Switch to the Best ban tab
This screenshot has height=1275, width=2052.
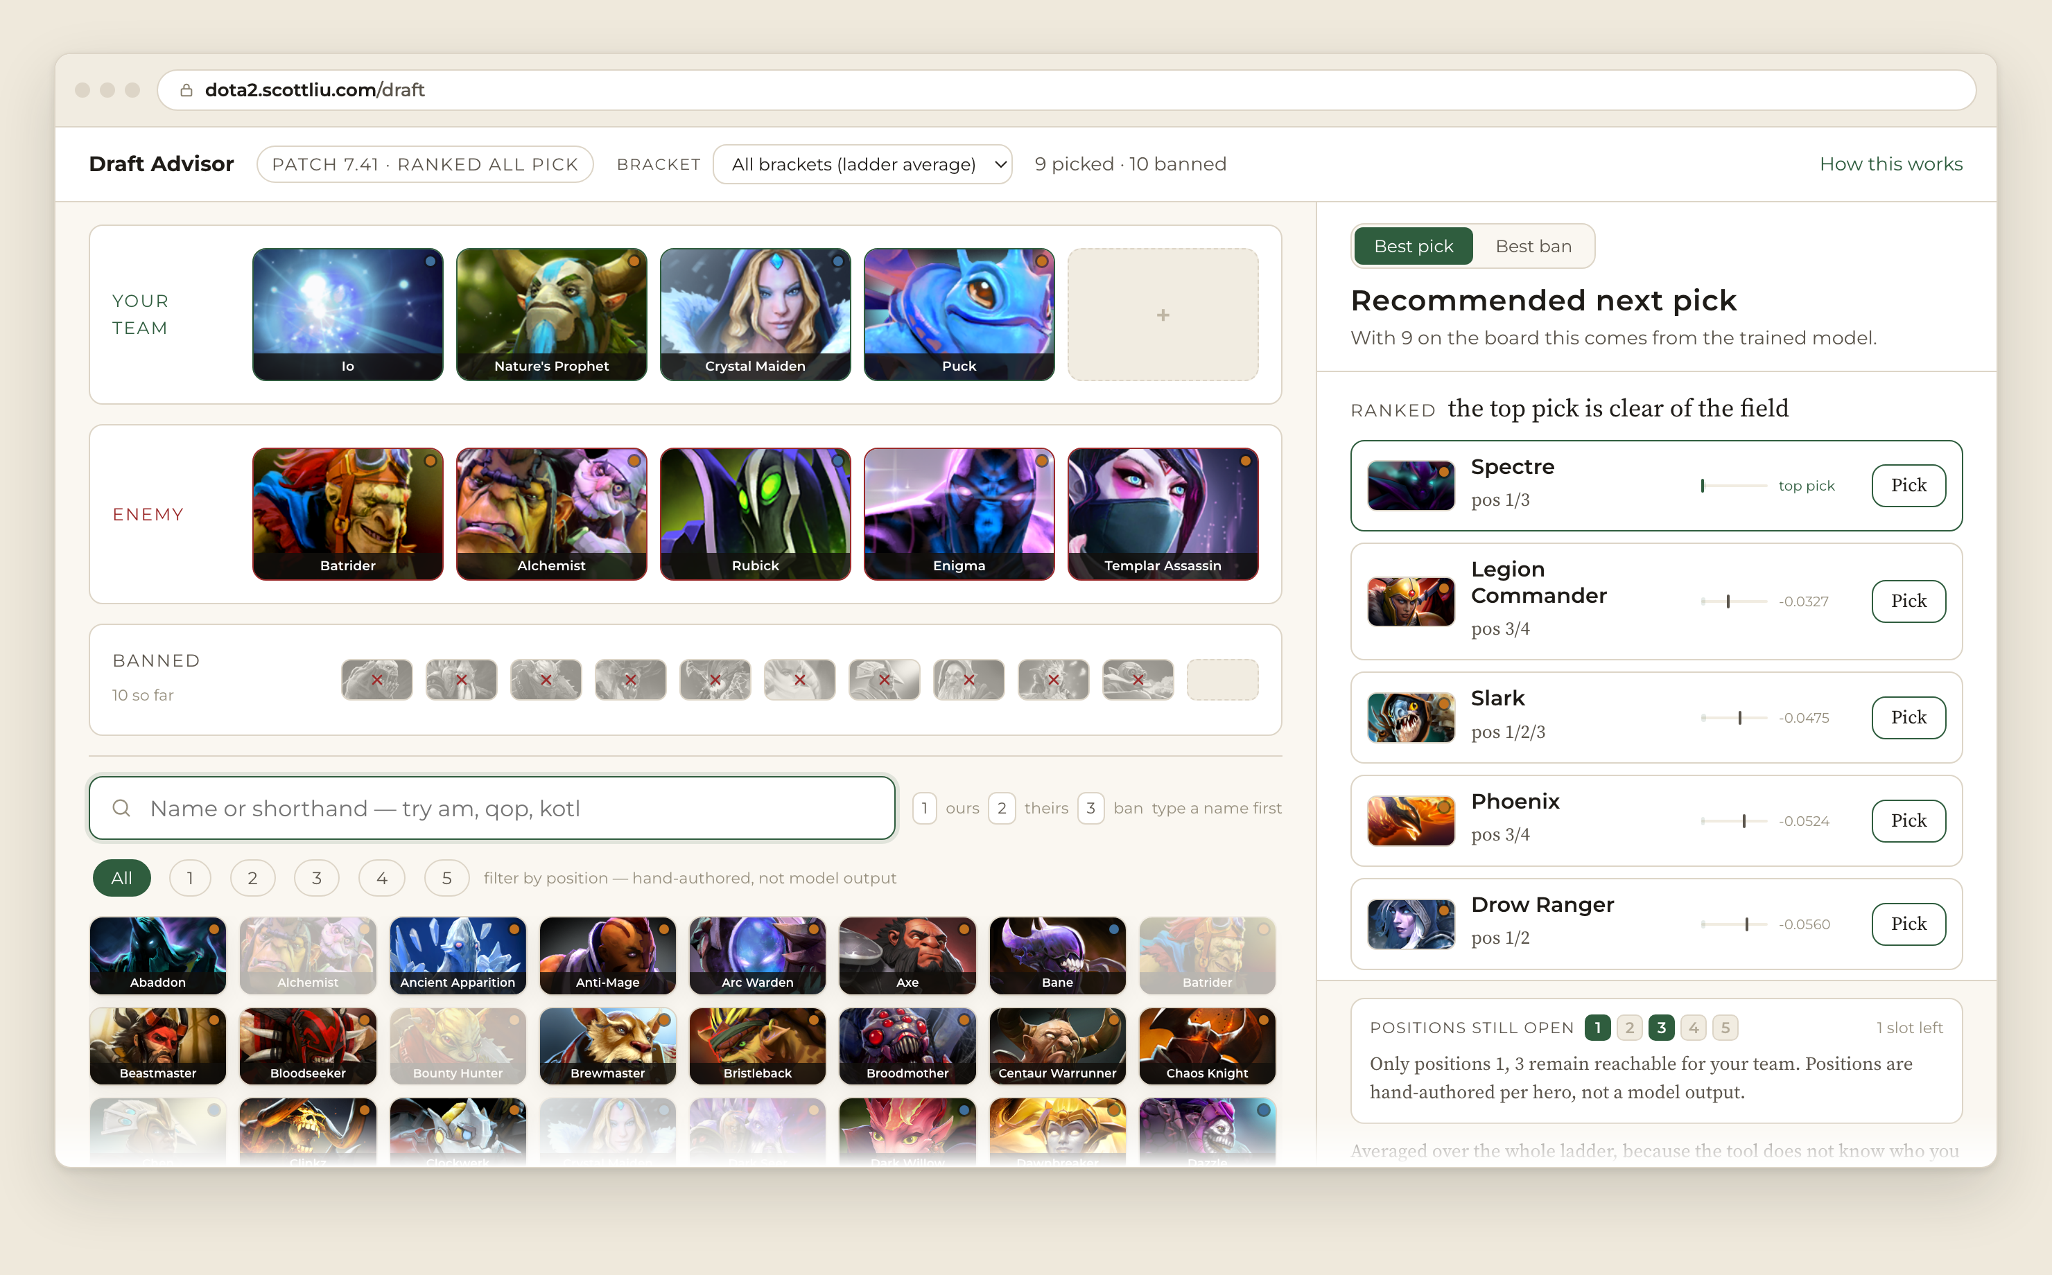tap(1533, 246)
